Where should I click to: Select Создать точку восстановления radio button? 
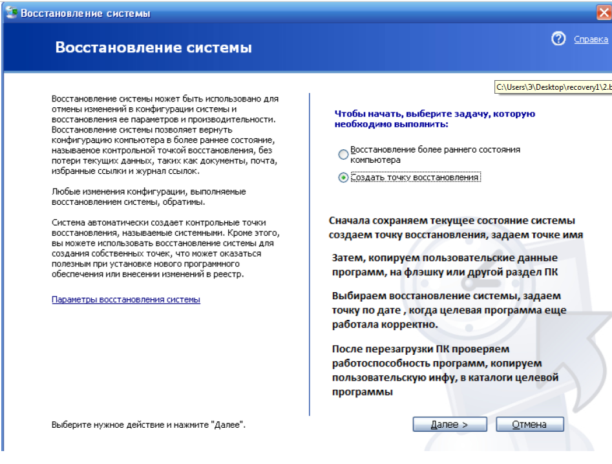coord(343,178)
